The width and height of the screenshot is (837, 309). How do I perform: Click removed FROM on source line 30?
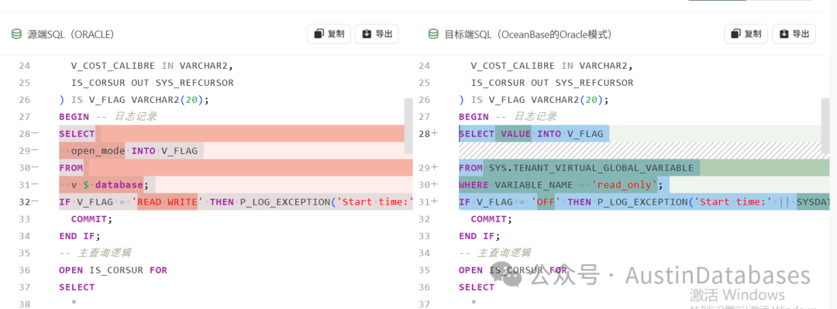click(x=71, y=168)
